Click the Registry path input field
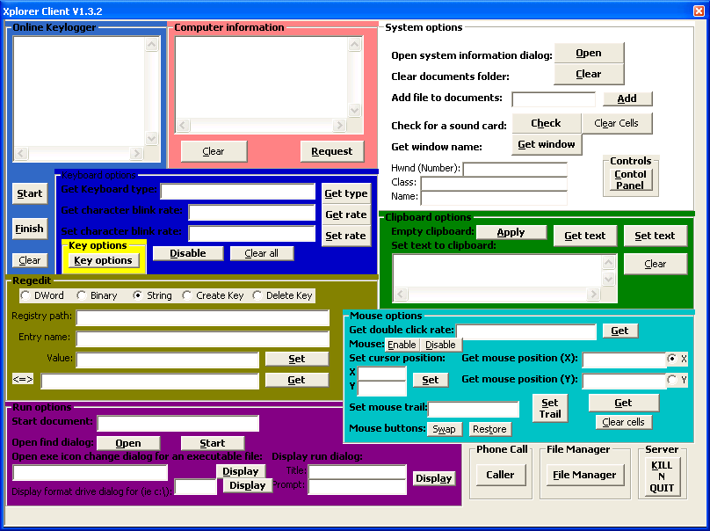The height and width of the screenshot is (531, 710). coord(202,317)
